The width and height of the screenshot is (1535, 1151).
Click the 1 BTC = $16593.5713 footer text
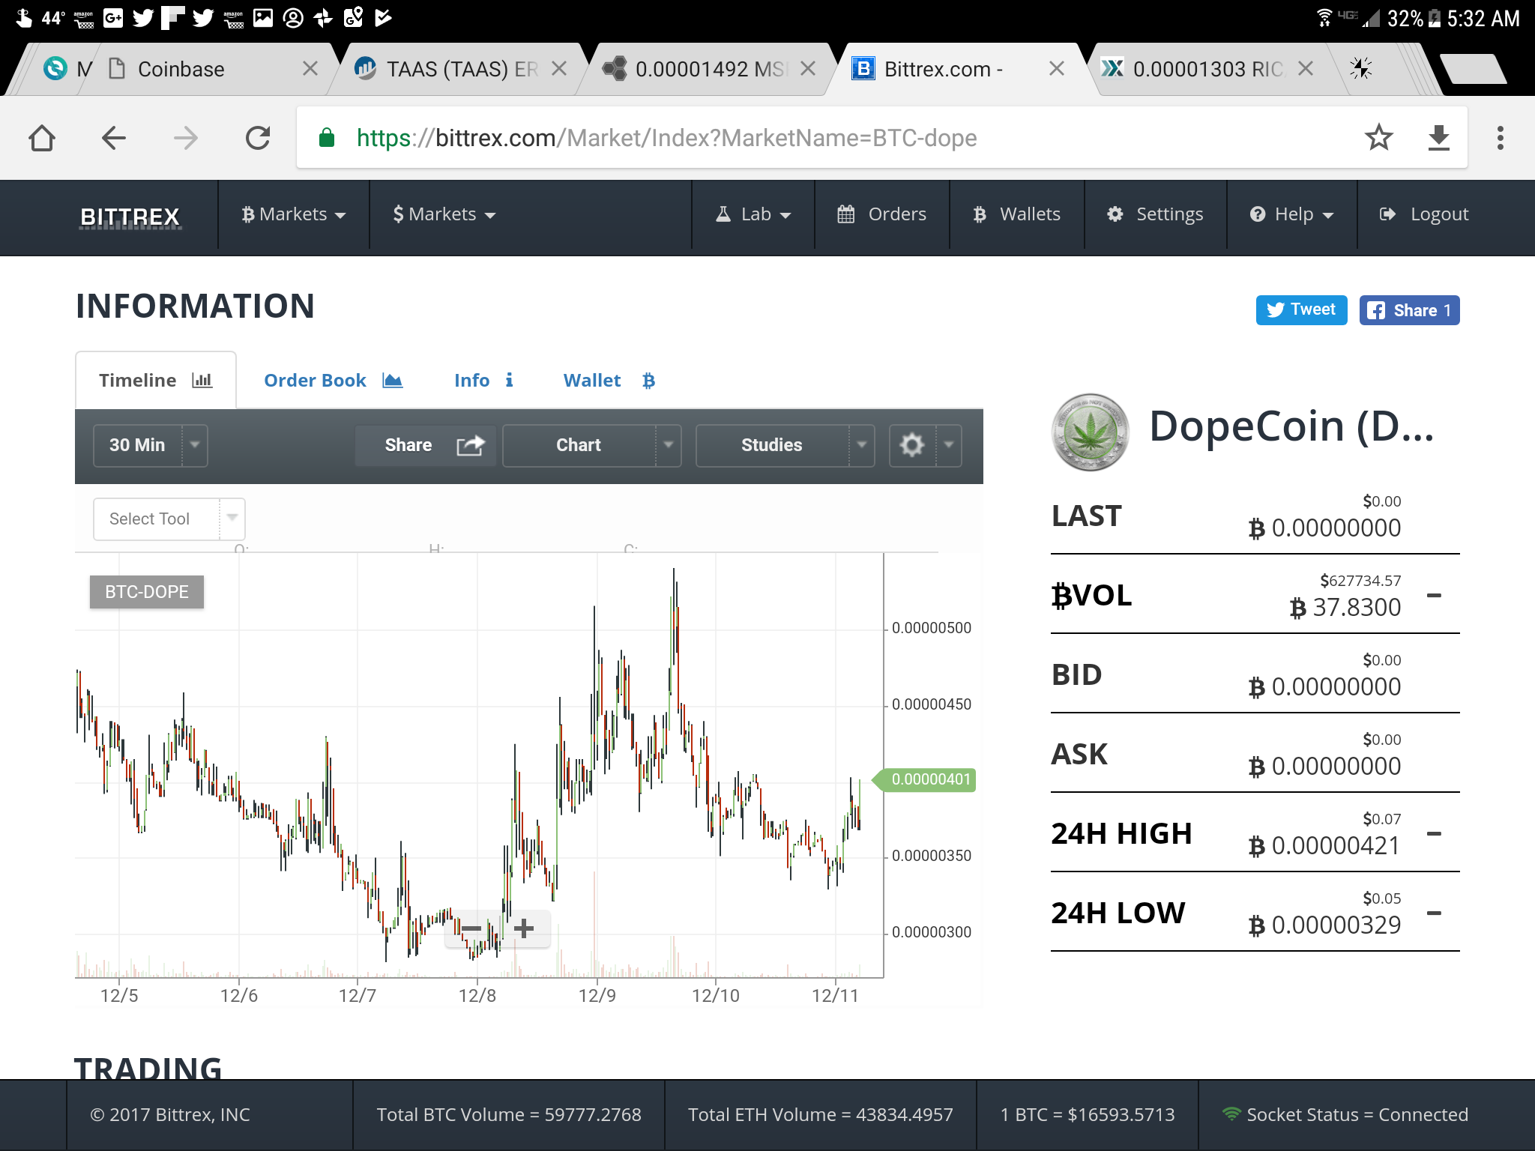click(x=1088, y=1115)
